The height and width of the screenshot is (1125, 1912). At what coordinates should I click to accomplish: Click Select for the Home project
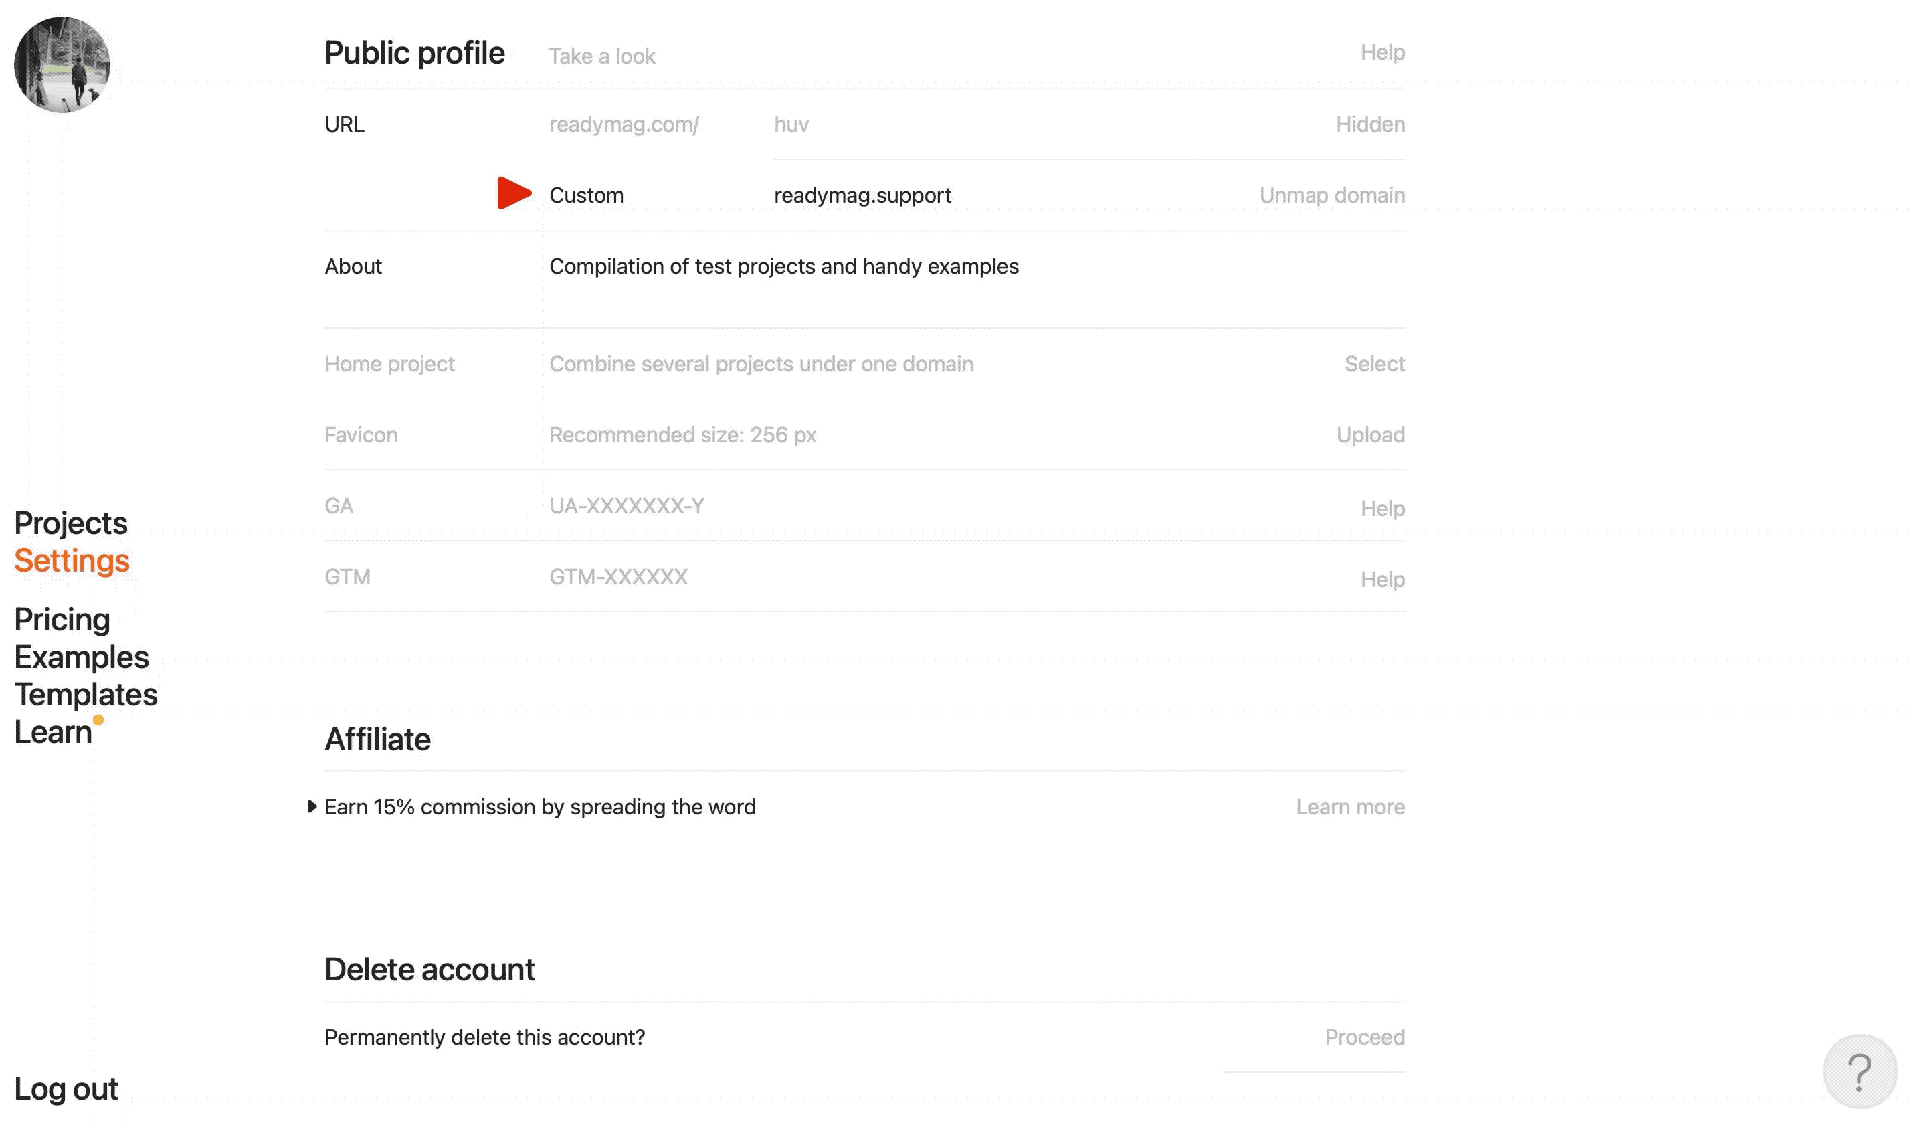click(1374, 363)
